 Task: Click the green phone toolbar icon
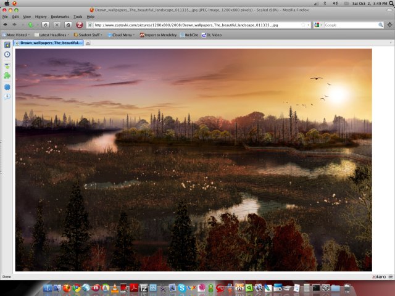[x=30, y=25]
